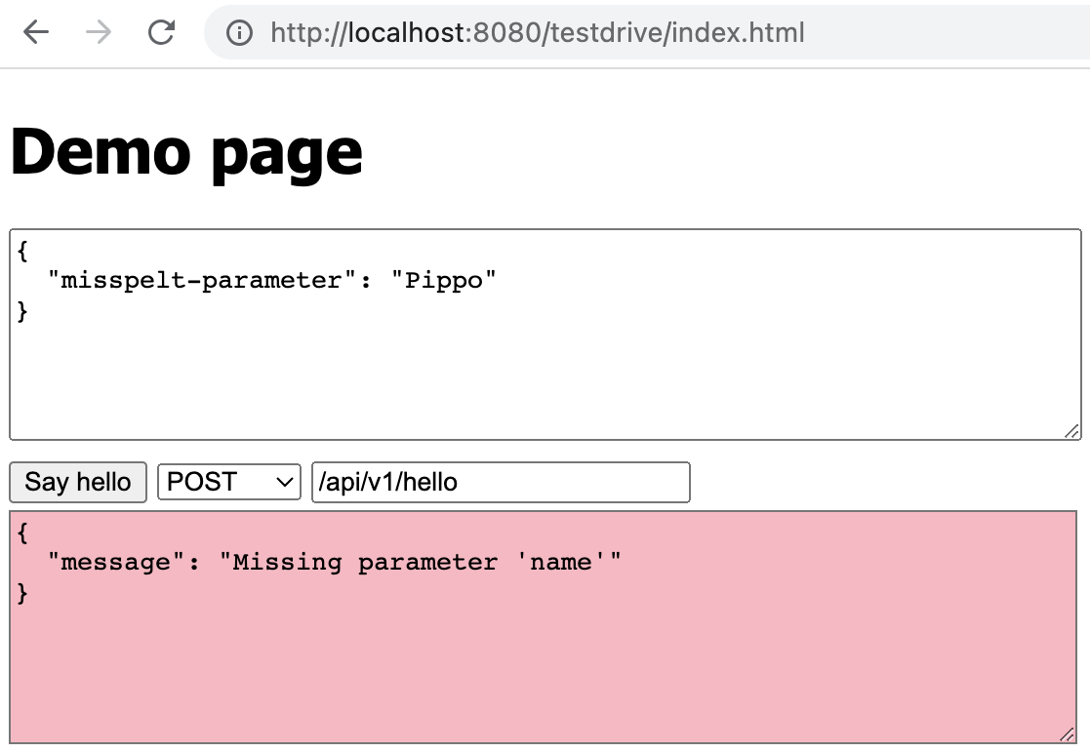Screen dimensions: 1090x752
Task: Click the circled info symbol in the address bar
Action: click(240, 32)
